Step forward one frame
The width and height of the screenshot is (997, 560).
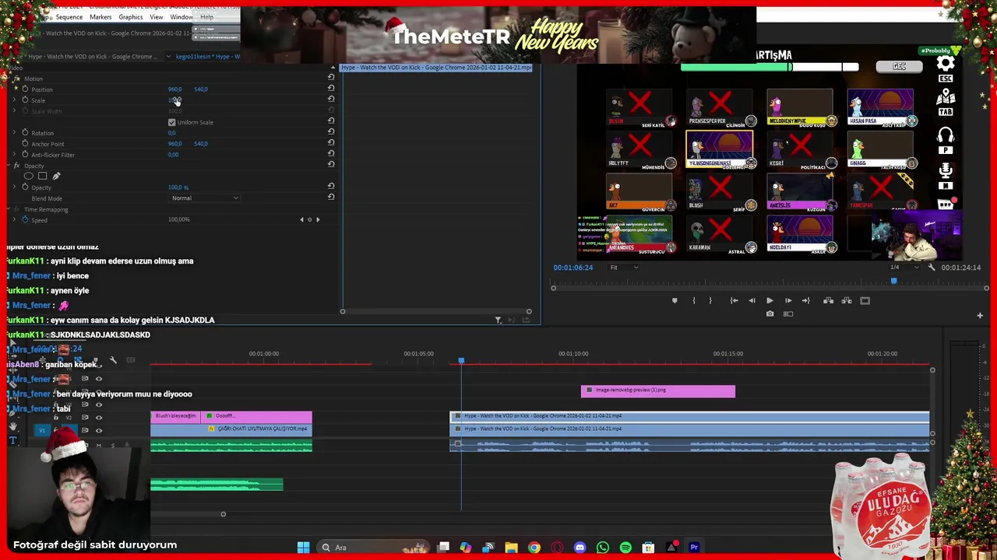click(x=788, y=301)
